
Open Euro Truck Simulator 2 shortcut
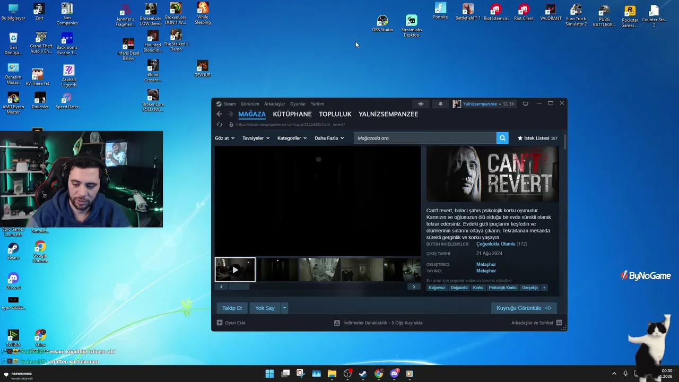click(x=576, y=15)
